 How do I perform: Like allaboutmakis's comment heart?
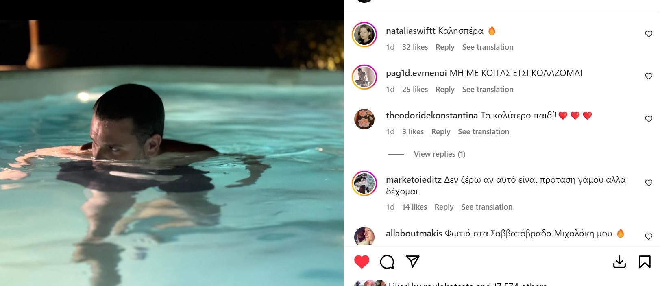pyautogui.click(x=649, y=237)
